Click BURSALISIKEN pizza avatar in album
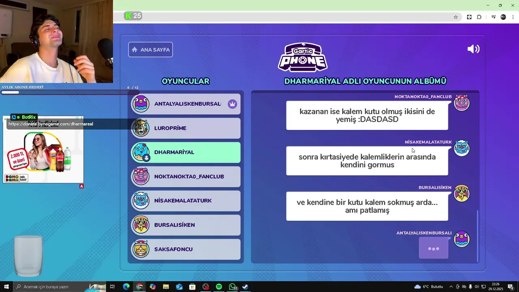 click(x=461, y=193)
